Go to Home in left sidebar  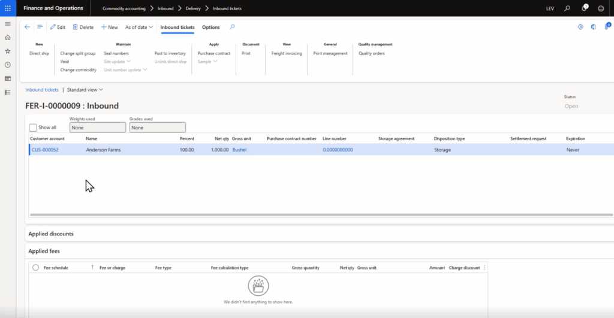click(x=7, y=38)
